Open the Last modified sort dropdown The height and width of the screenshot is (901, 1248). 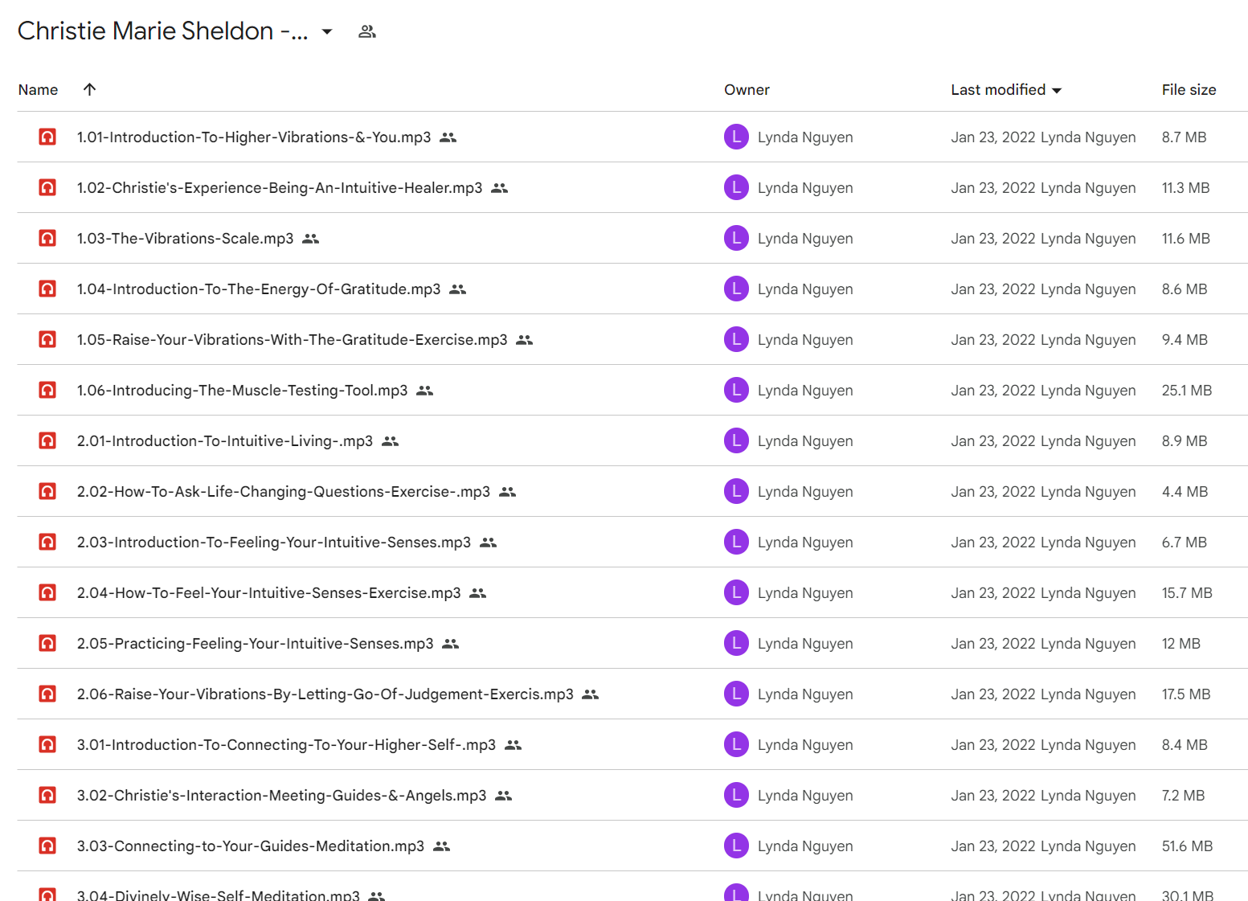(x=1056, y=90)
